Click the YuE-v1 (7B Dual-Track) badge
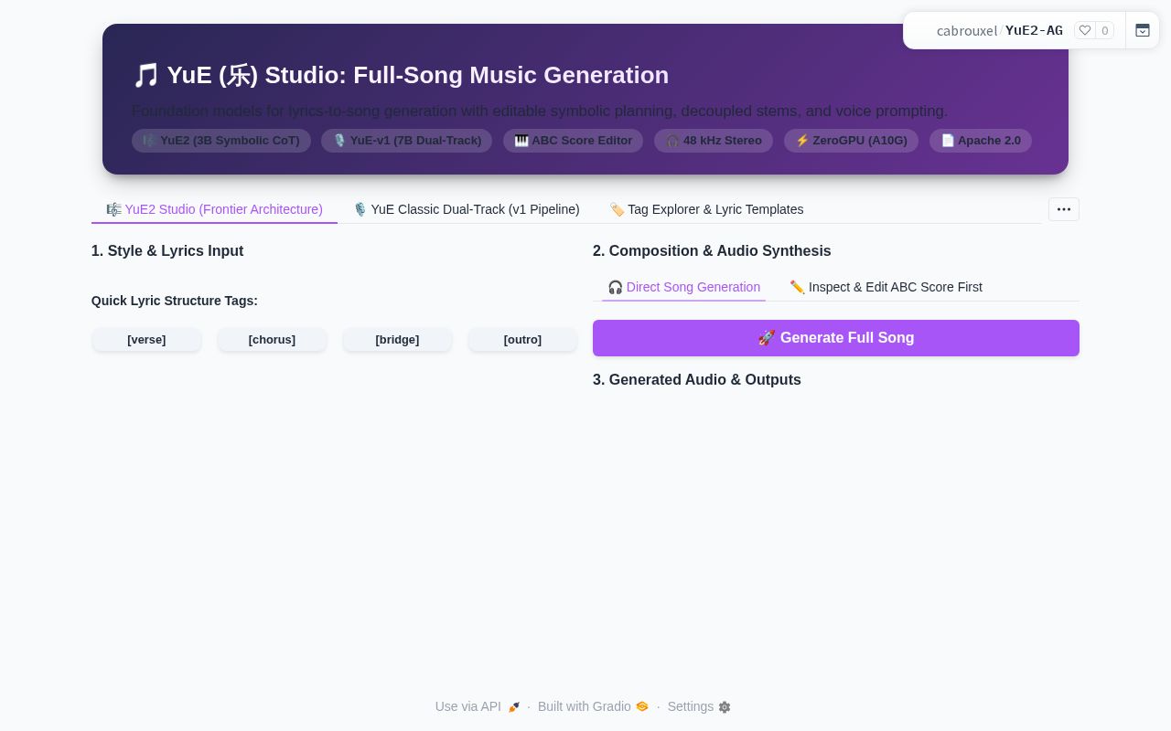The width and height of the screenshot is (1171, 731). point(406,141)
